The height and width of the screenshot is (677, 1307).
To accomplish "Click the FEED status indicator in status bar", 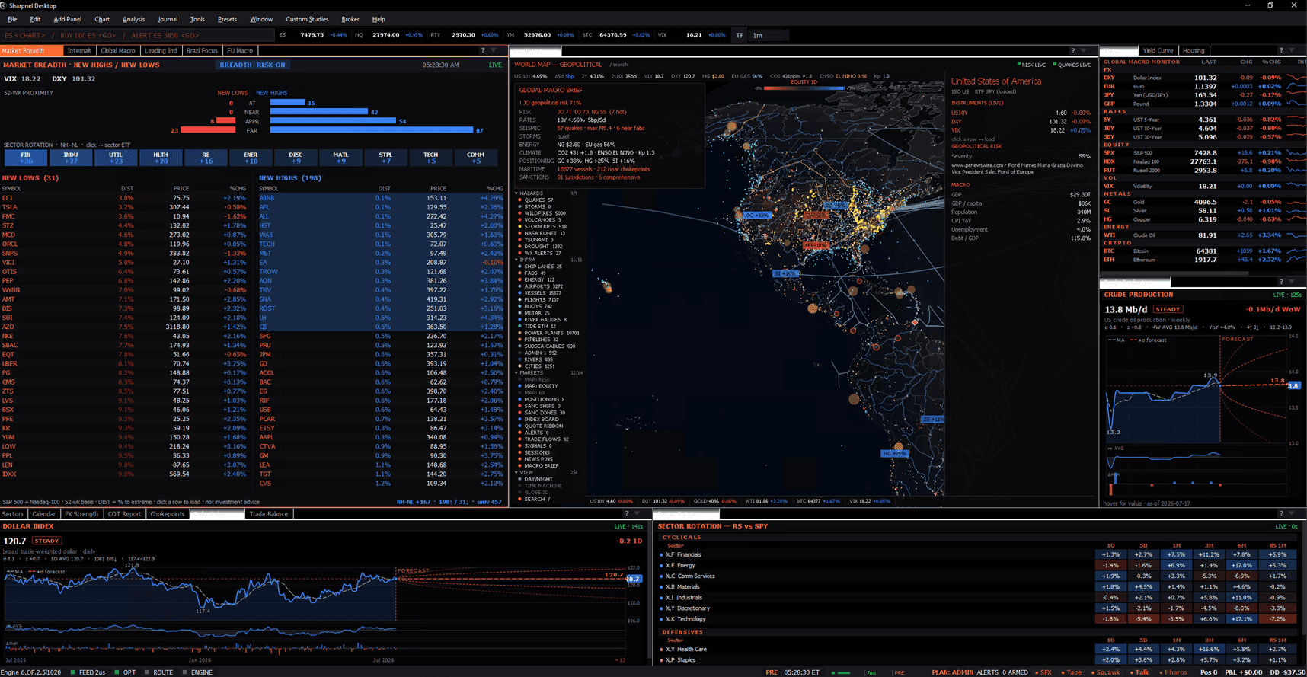I will tap(88, 672).
